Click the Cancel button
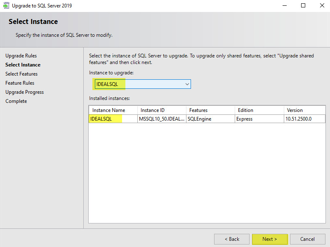This screenshot has width=330, height=247. coord(307,239)
